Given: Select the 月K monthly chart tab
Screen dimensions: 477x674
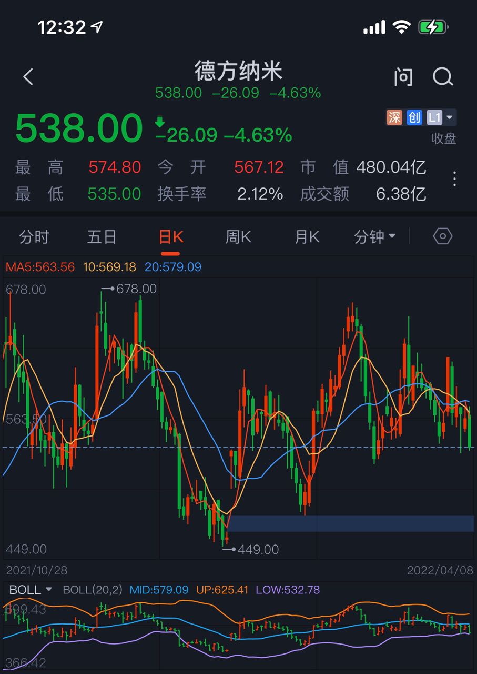Looking at the screenshot, I should (307, 237).
